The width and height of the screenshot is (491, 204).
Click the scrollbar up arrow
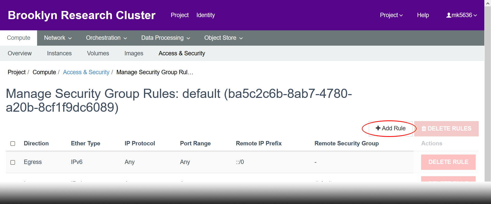tap(488, 4)
